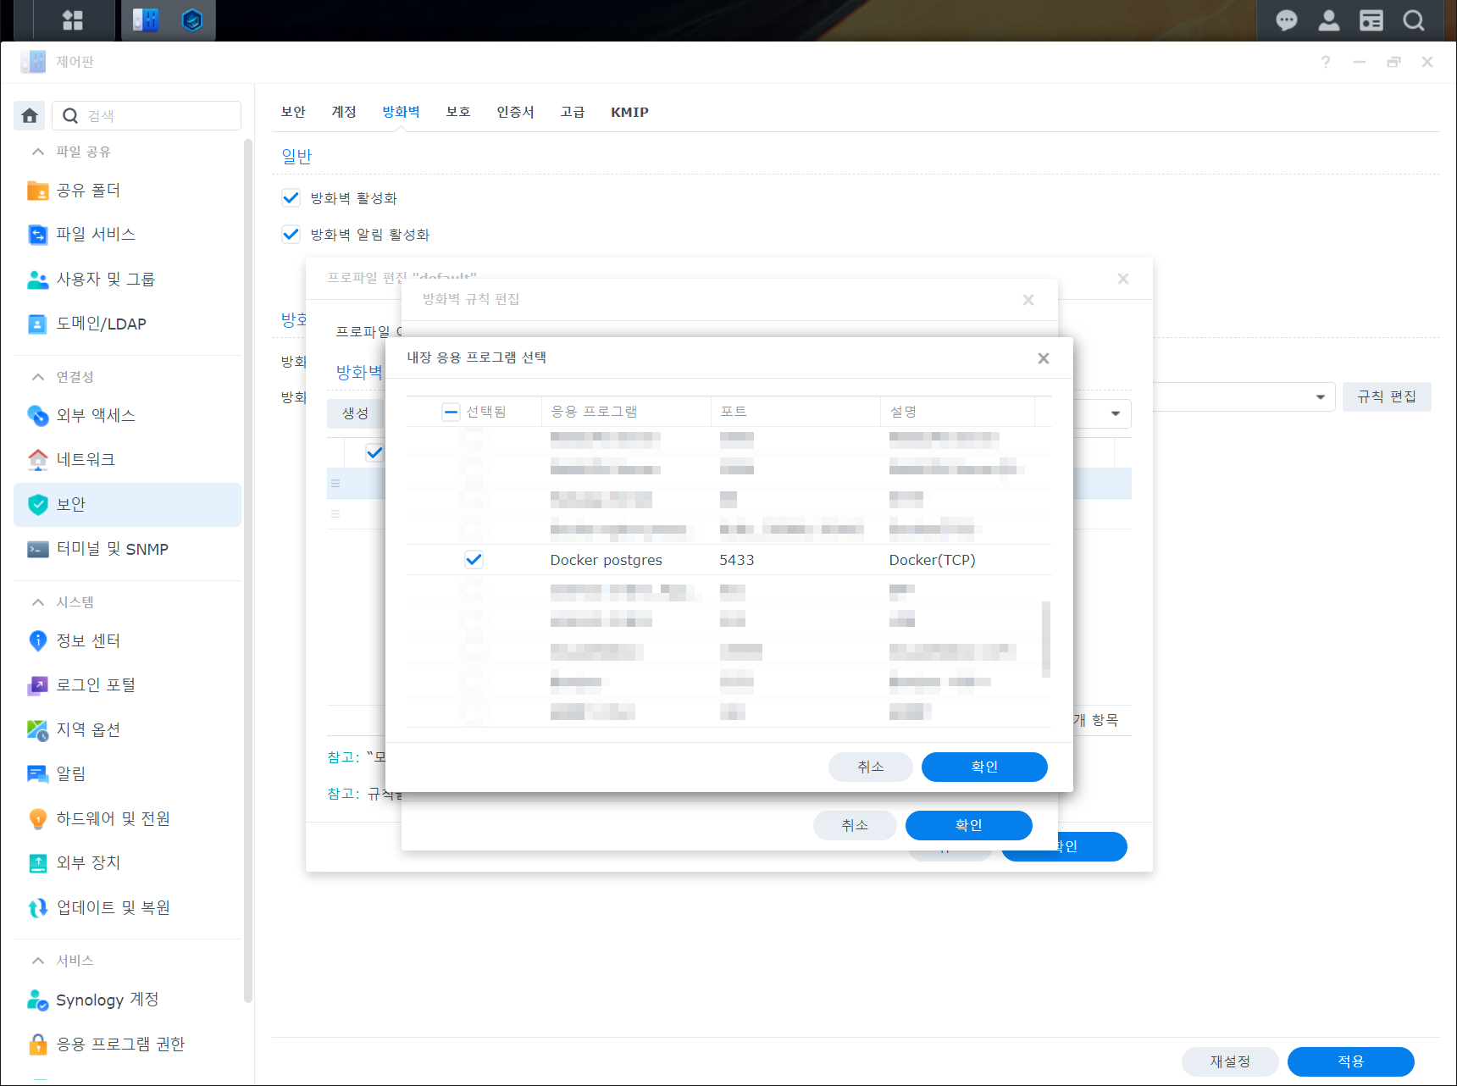
Task: Click the 규칙 편집 button
Action: (1387, 396)
